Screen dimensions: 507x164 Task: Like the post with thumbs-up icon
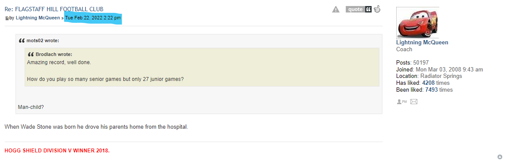coord(377,9)
